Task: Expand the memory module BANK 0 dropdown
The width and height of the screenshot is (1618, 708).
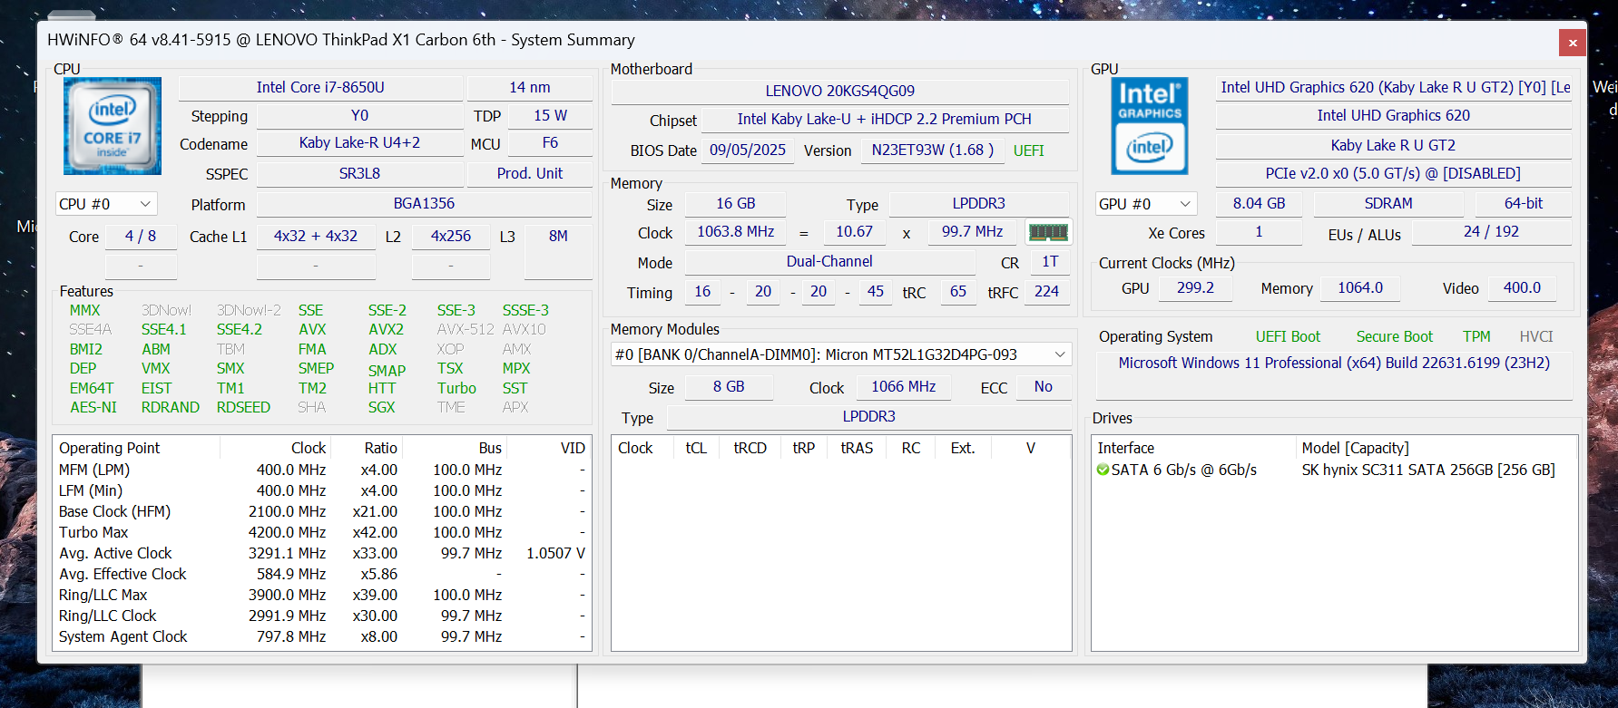Action: coord(841,354)
